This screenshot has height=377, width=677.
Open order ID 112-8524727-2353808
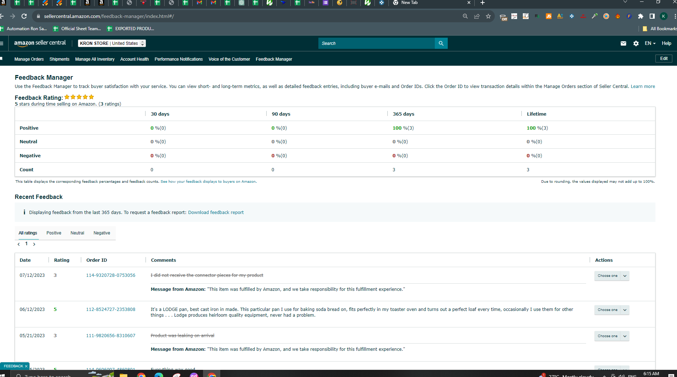point(111,309)
